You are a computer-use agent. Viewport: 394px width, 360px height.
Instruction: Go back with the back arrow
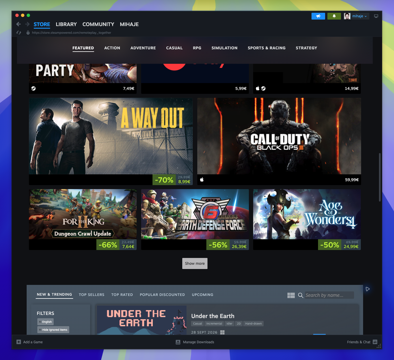tap(18, 24)
